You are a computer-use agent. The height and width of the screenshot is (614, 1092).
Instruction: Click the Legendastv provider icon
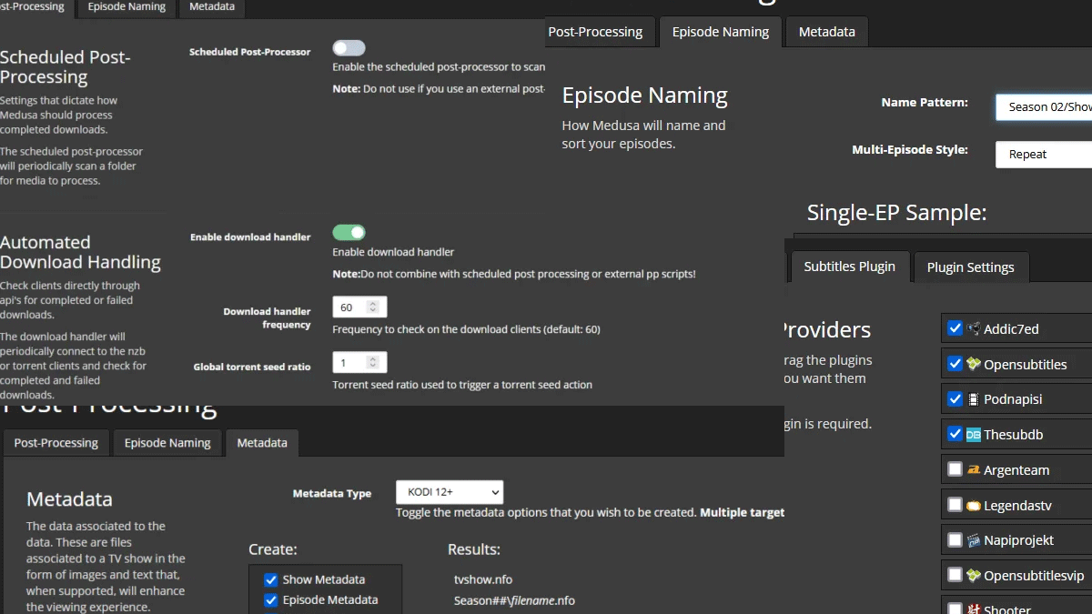(x=974, y=505)
